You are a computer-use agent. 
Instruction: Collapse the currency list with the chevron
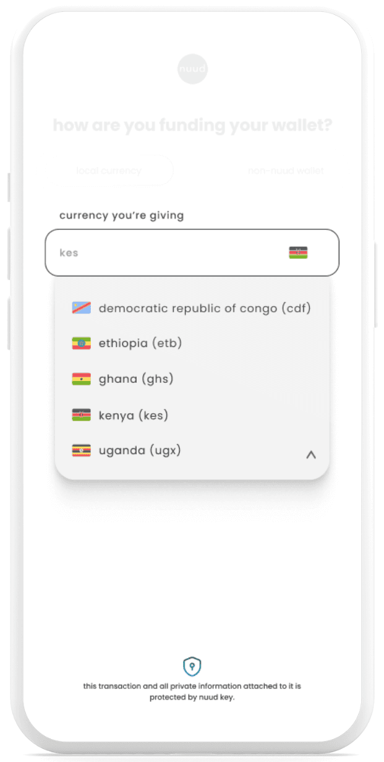311,455
